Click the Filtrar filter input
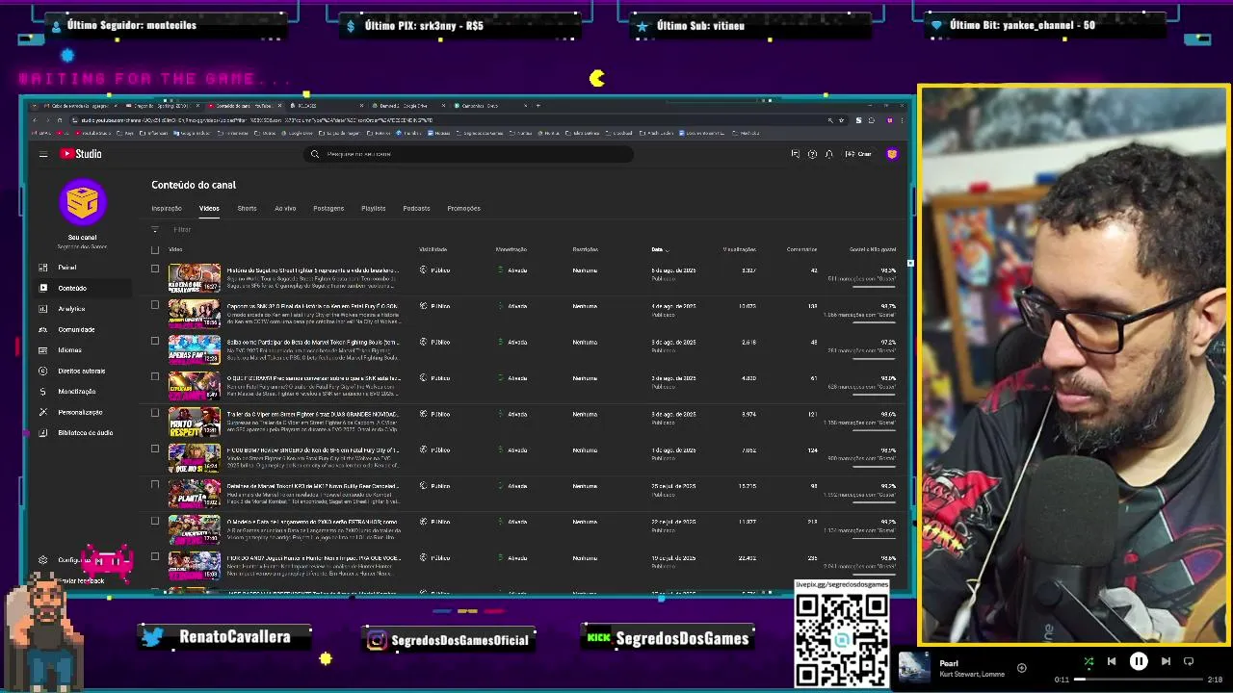1233x693 pixels. coord(182,229)
